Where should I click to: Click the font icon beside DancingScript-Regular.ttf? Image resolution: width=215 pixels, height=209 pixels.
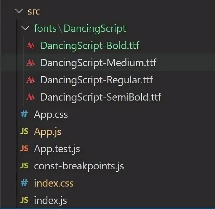(30, 80)
